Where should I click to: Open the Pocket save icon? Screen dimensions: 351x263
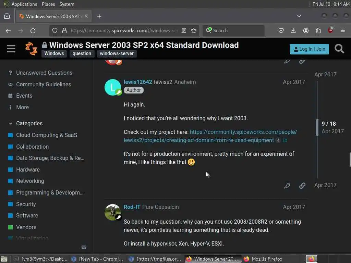pos(281,30)
